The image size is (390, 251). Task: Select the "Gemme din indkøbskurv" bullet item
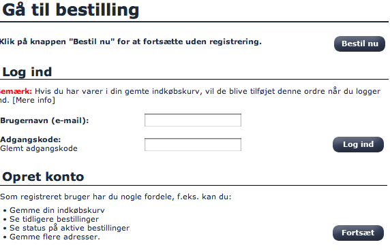point(57,210)
